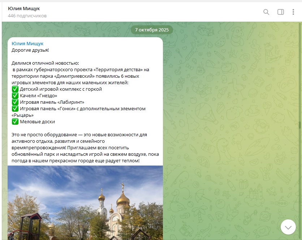Click the checkmark emoji beside Меловые доски

(x=15, y=121)
